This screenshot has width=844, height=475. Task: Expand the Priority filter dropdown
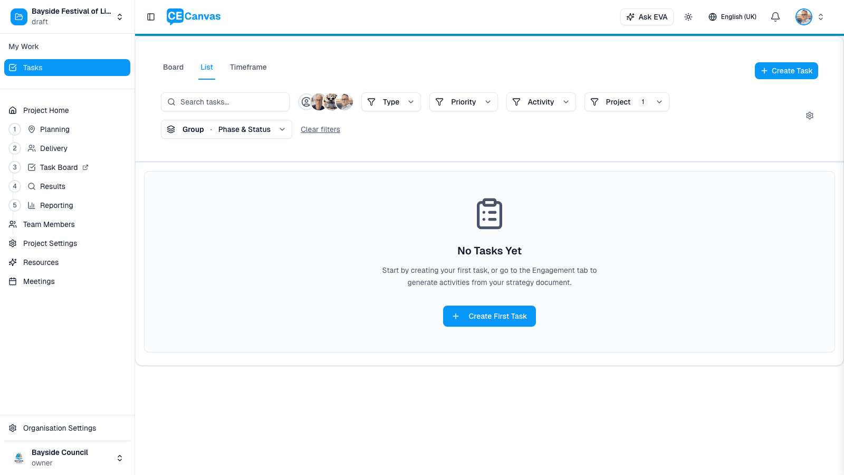[463, 102]
